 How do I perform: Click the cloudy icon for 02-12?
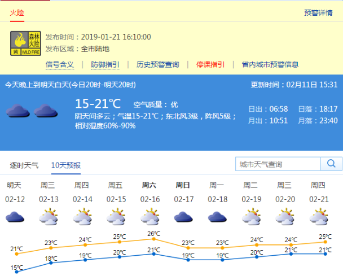(x=15, y=217)
